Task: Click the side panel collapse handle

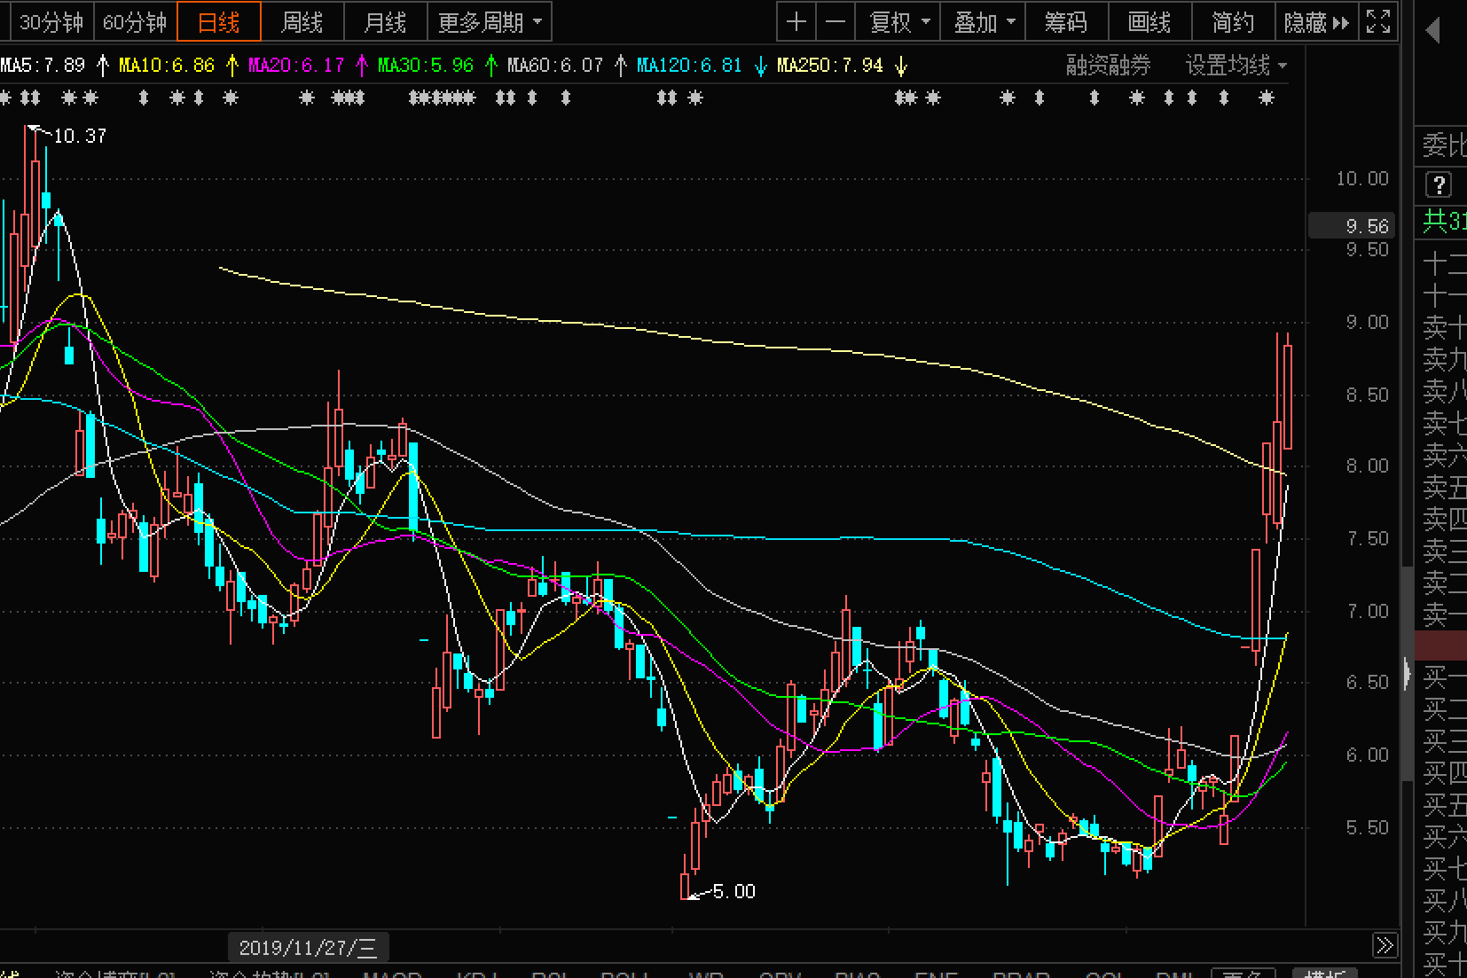Action: (x=1407, y=674)
